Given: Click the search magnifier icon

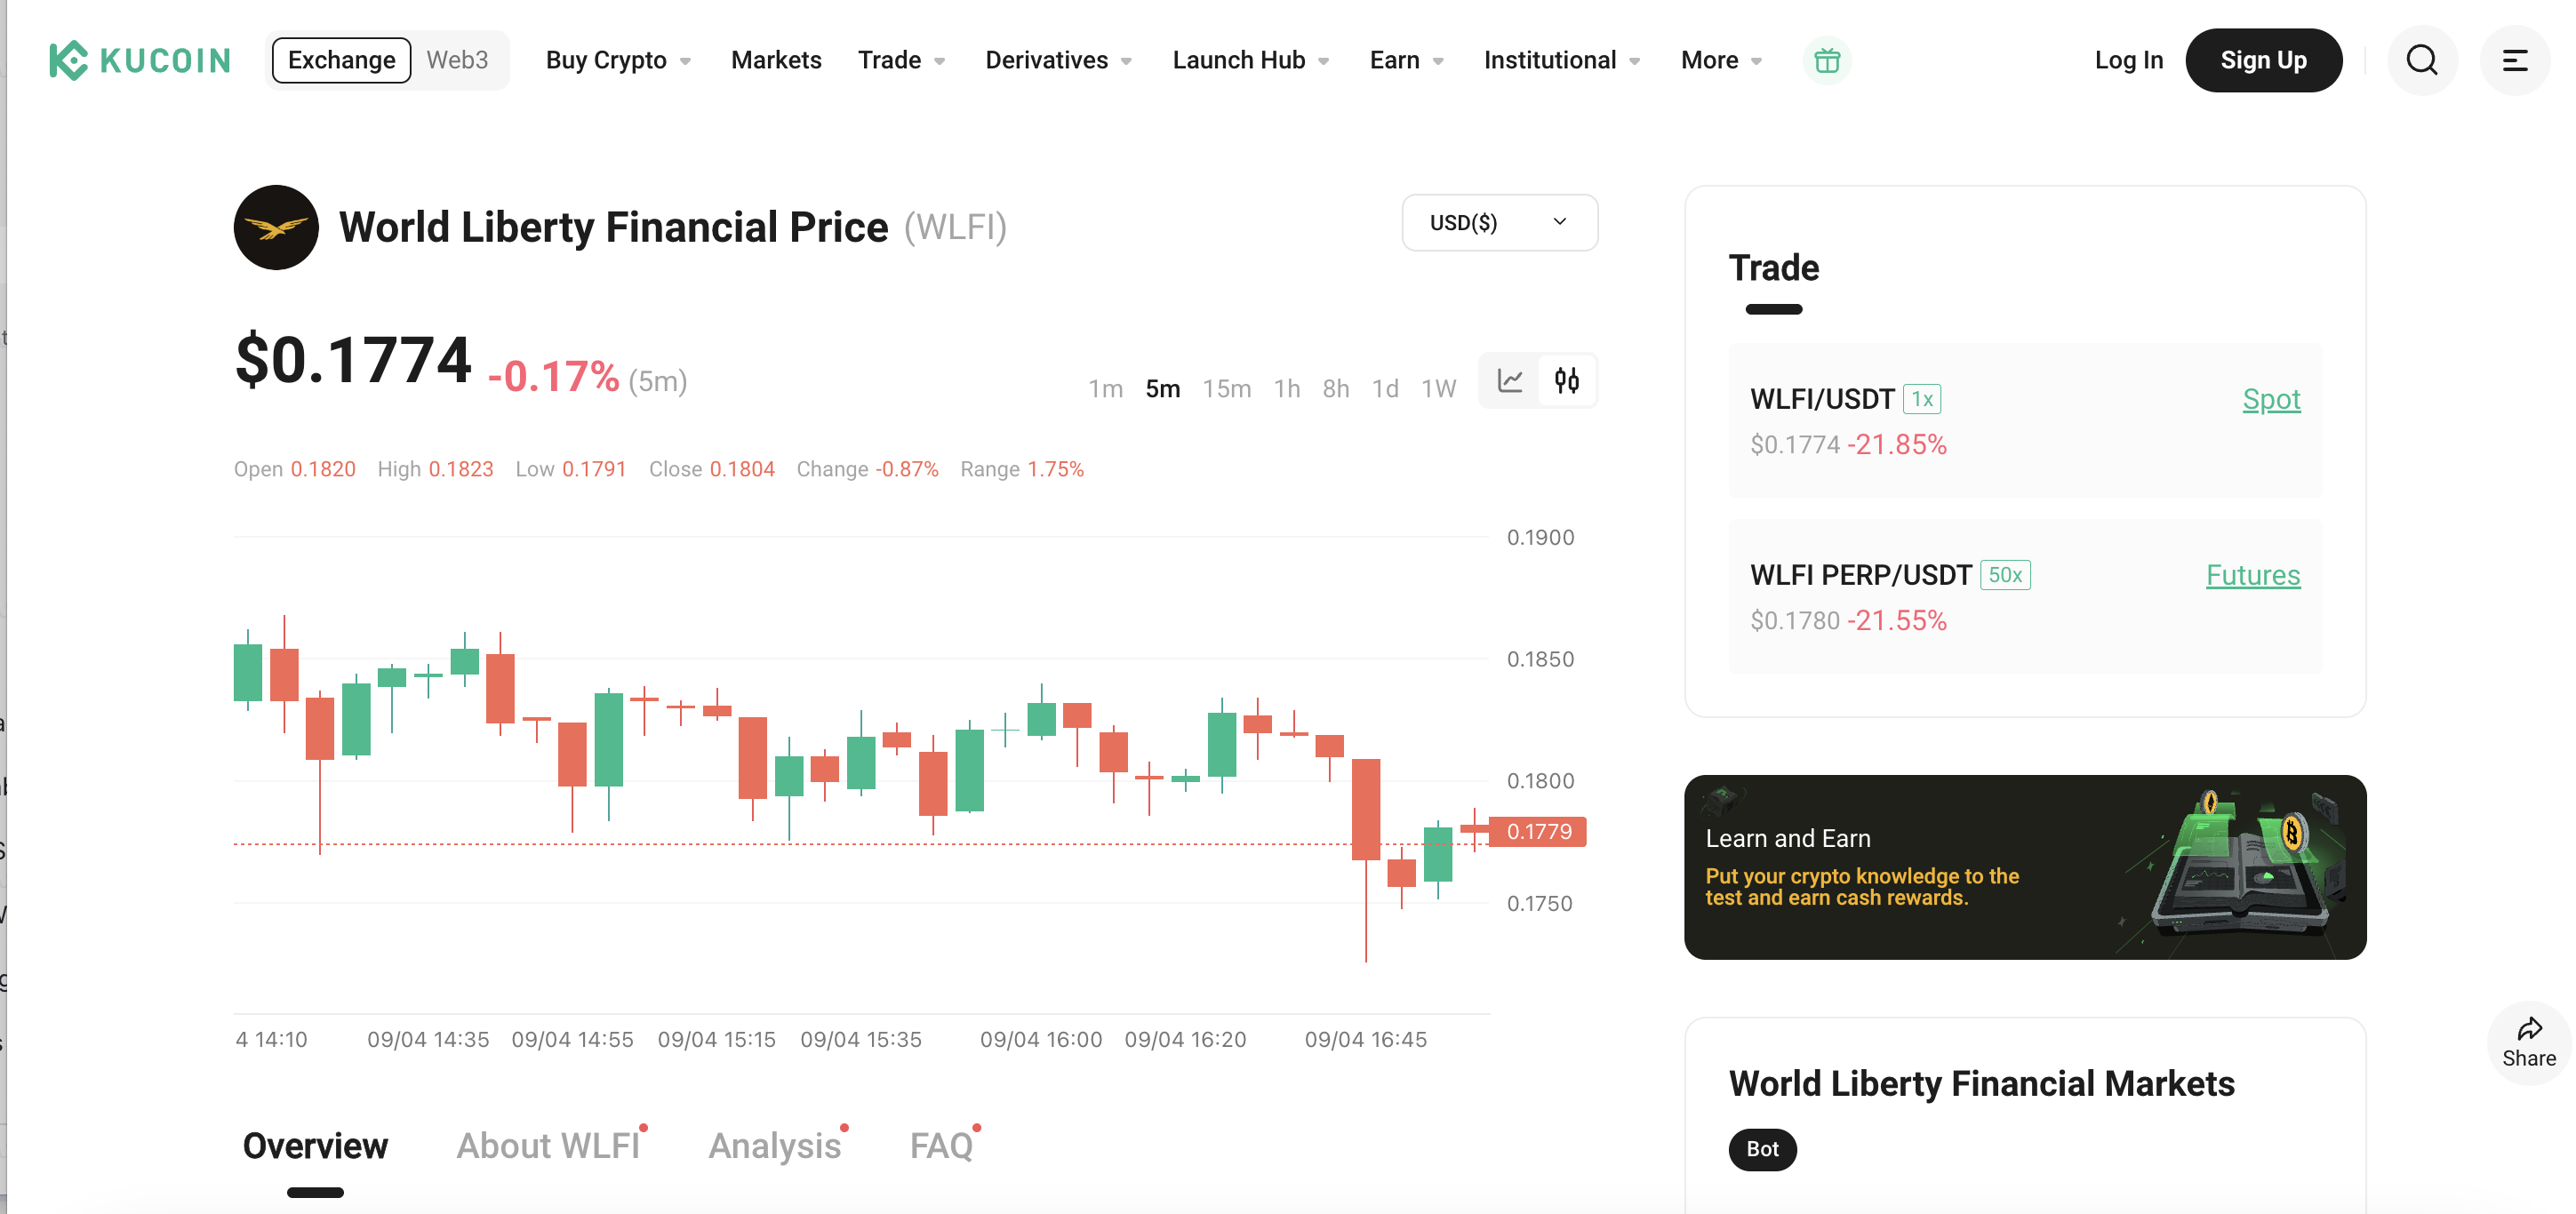Looking at the screenshot, I should pos(2421,60).
